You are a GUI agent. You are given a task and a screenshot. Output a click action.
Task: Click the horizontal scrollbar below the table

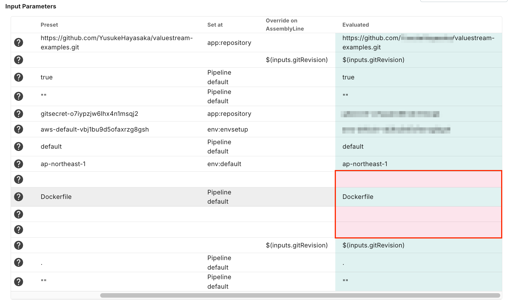300,295
